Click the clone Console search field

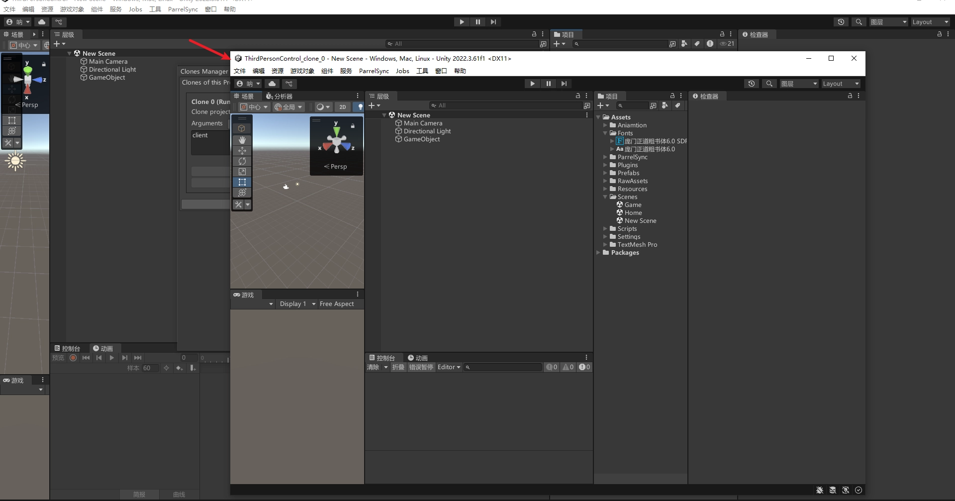[x=503, y=367]
